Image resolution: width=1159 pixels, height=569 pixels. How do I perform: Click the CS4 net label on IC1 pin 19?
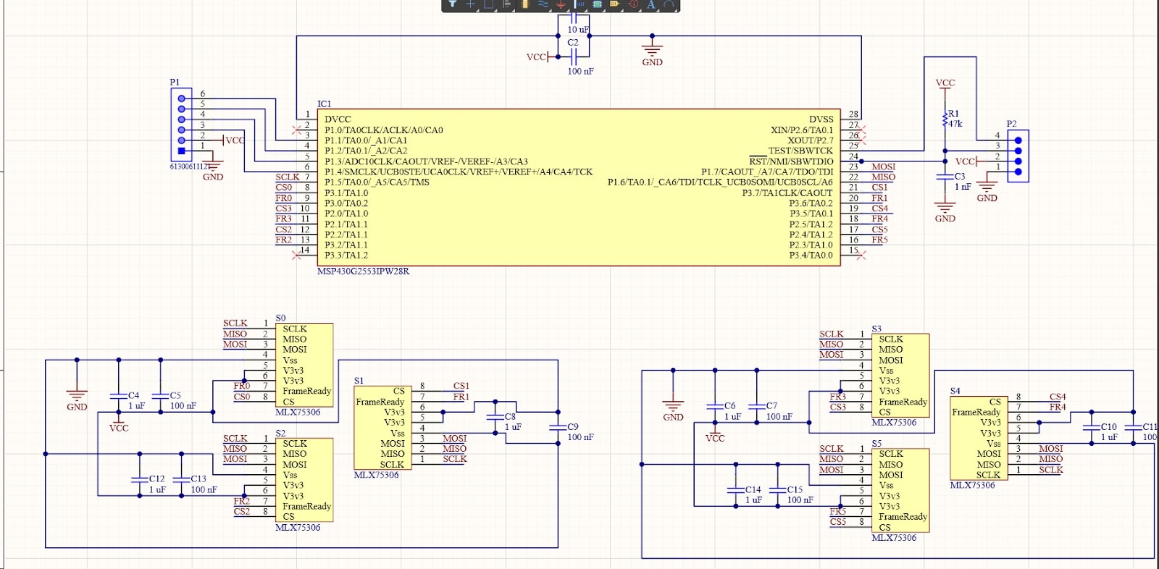pyautogui.click(x=879, y=208)
